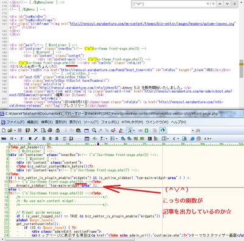
Task: Open the ファイル(F) menu
Action: point(13,122)
